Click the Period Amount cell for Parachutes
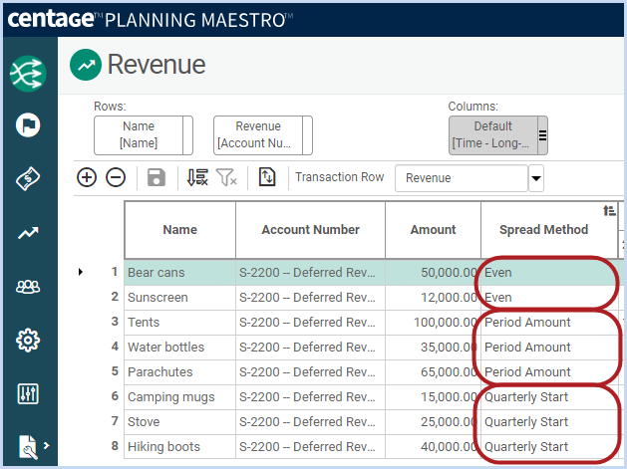Screen dimensions: 627x469 coord(549,372)
